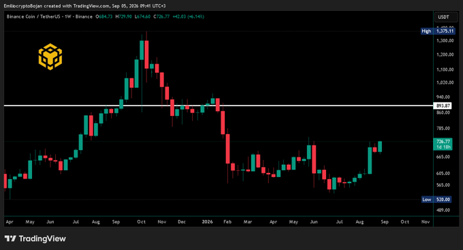Click the 565.00 price axis label
463x250 pixels.
point(443,185)
